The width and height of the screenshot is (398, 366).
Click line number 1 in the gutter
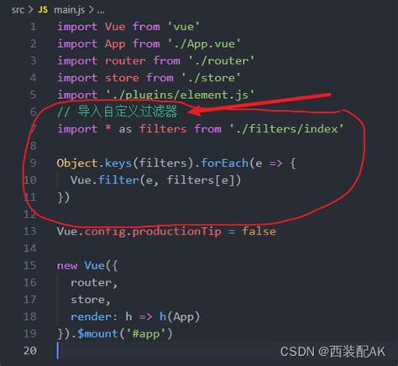tap(33, 27)
